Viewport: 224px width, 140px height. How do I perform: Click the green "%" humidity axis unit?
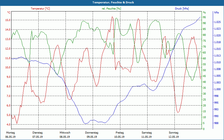[204, 13]
